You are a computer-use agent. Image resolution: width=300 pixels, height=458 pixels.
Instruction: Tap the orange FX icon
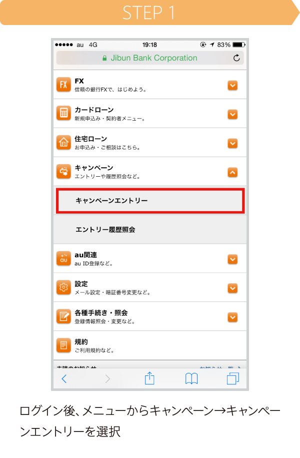63,85
